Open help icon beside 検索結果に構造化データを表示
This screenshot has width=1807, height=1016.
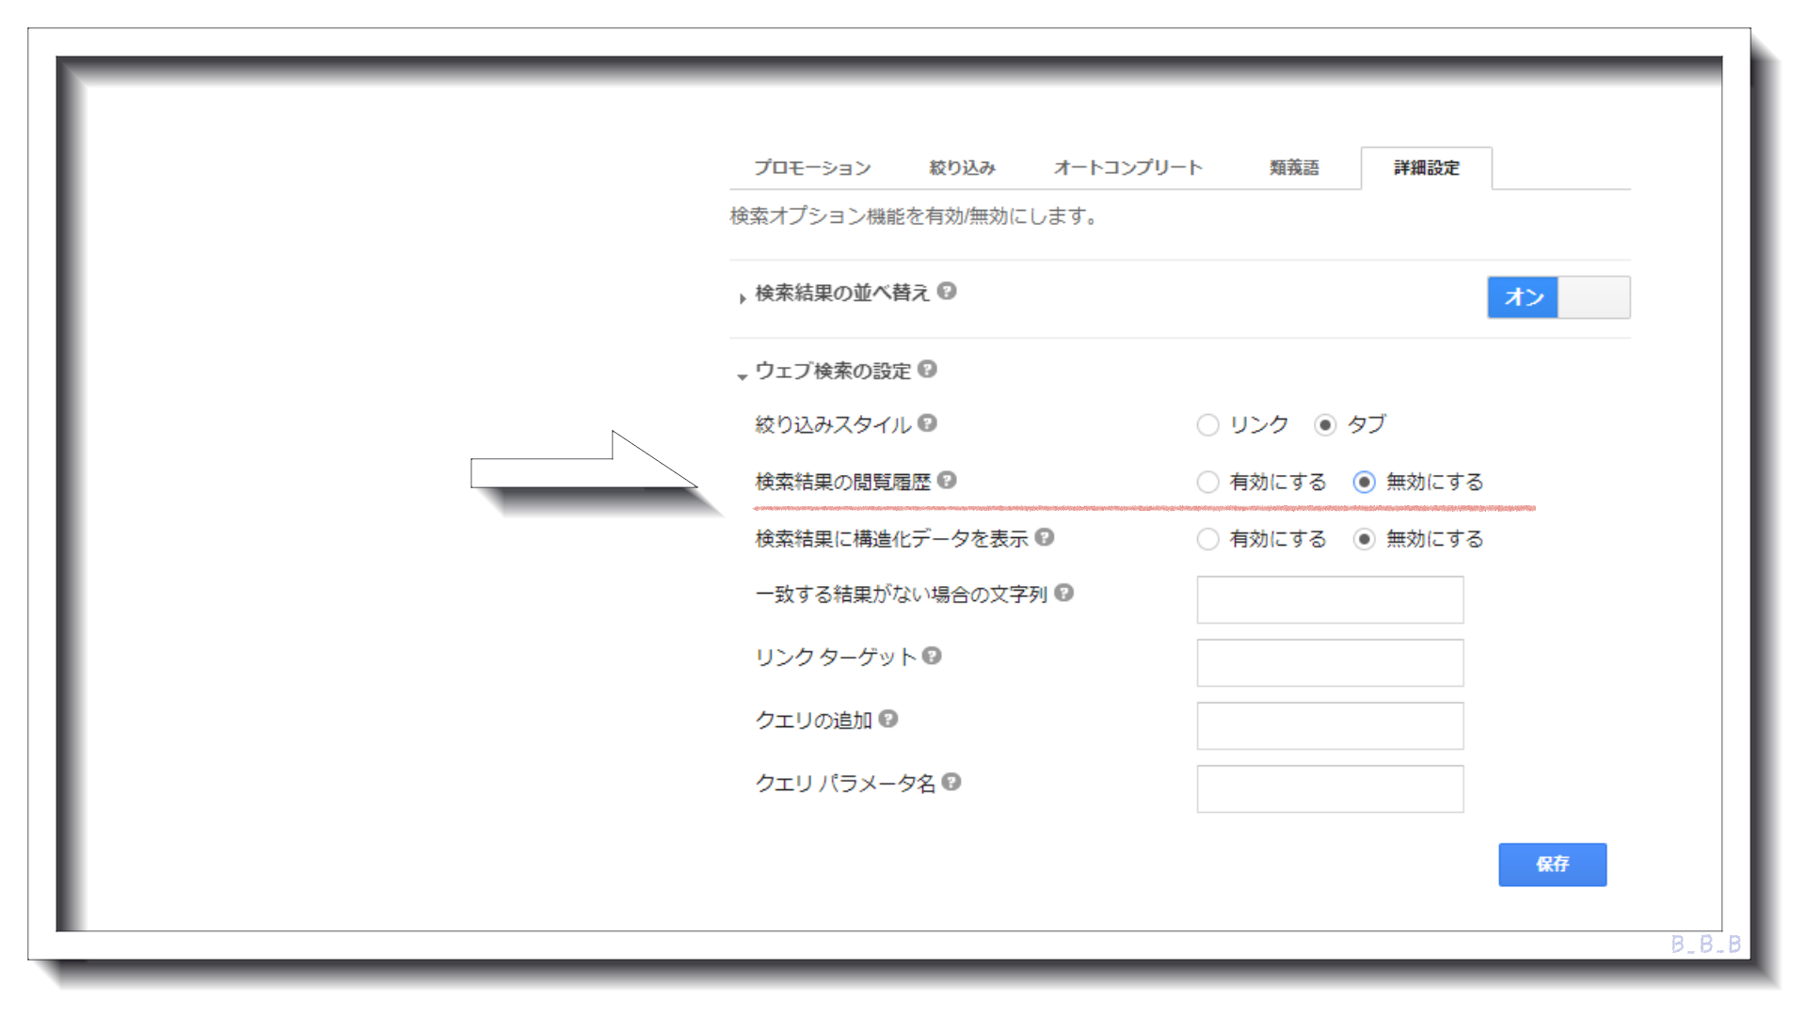click(x=1044, y=536)
